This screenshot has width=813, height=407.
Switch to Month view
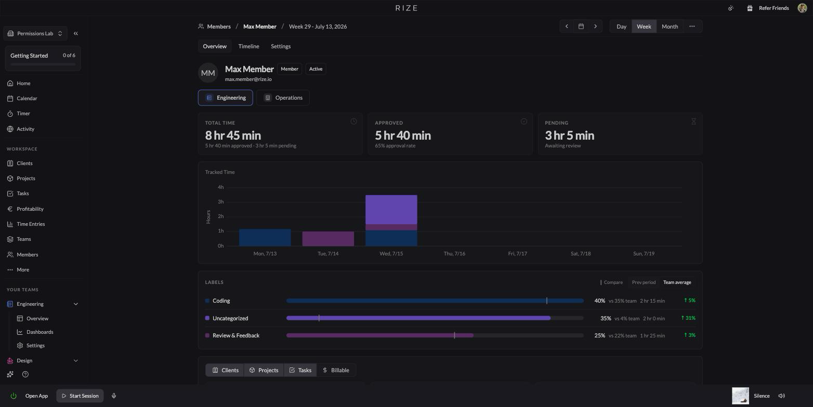tap(670, 26)
